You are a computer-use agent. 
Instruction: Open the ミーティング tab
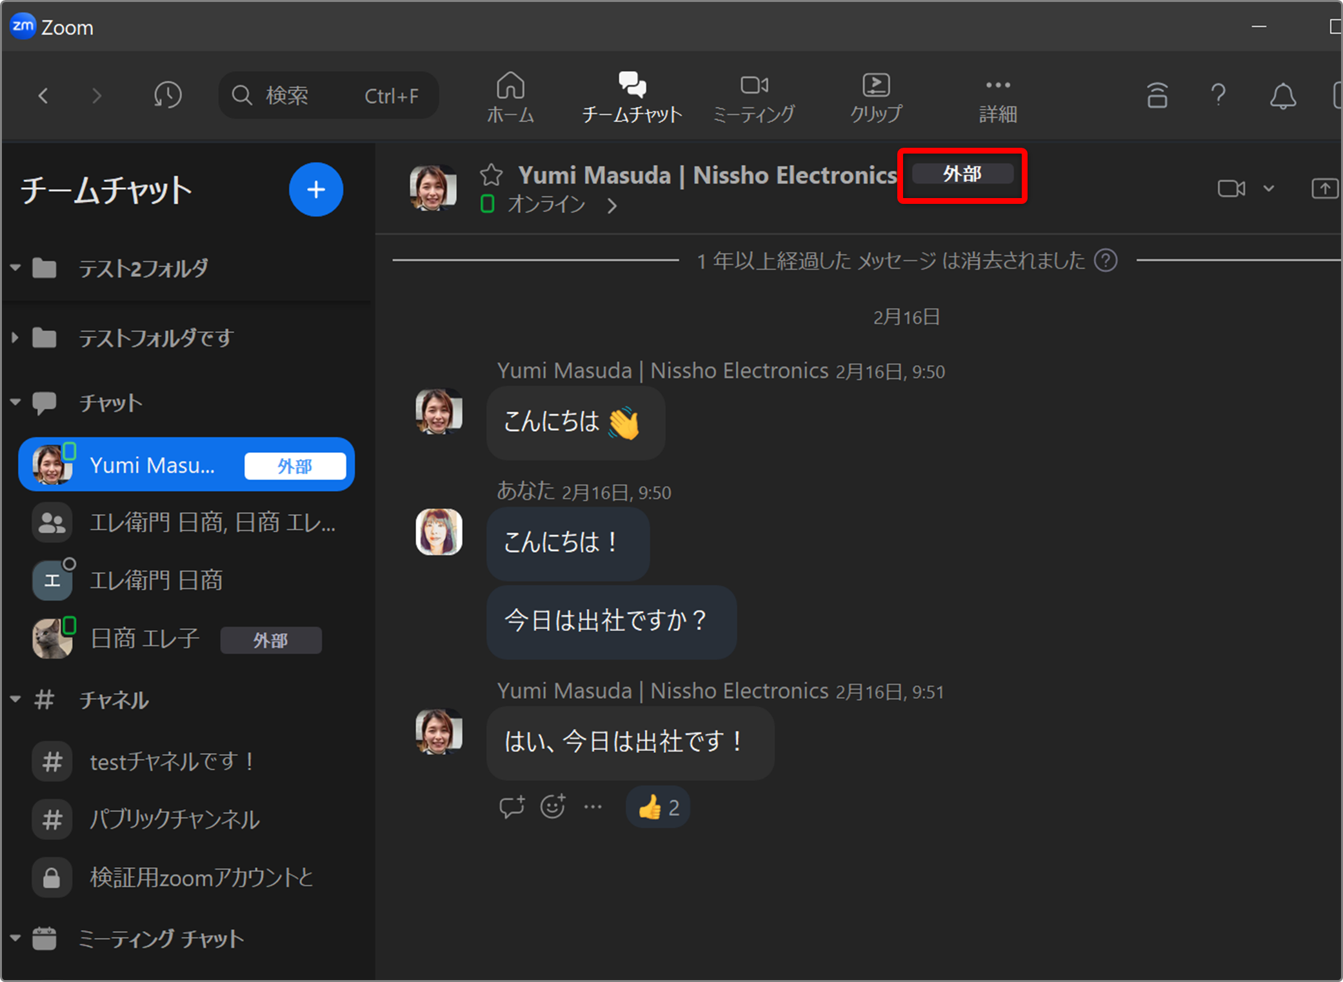pos(754,97)
